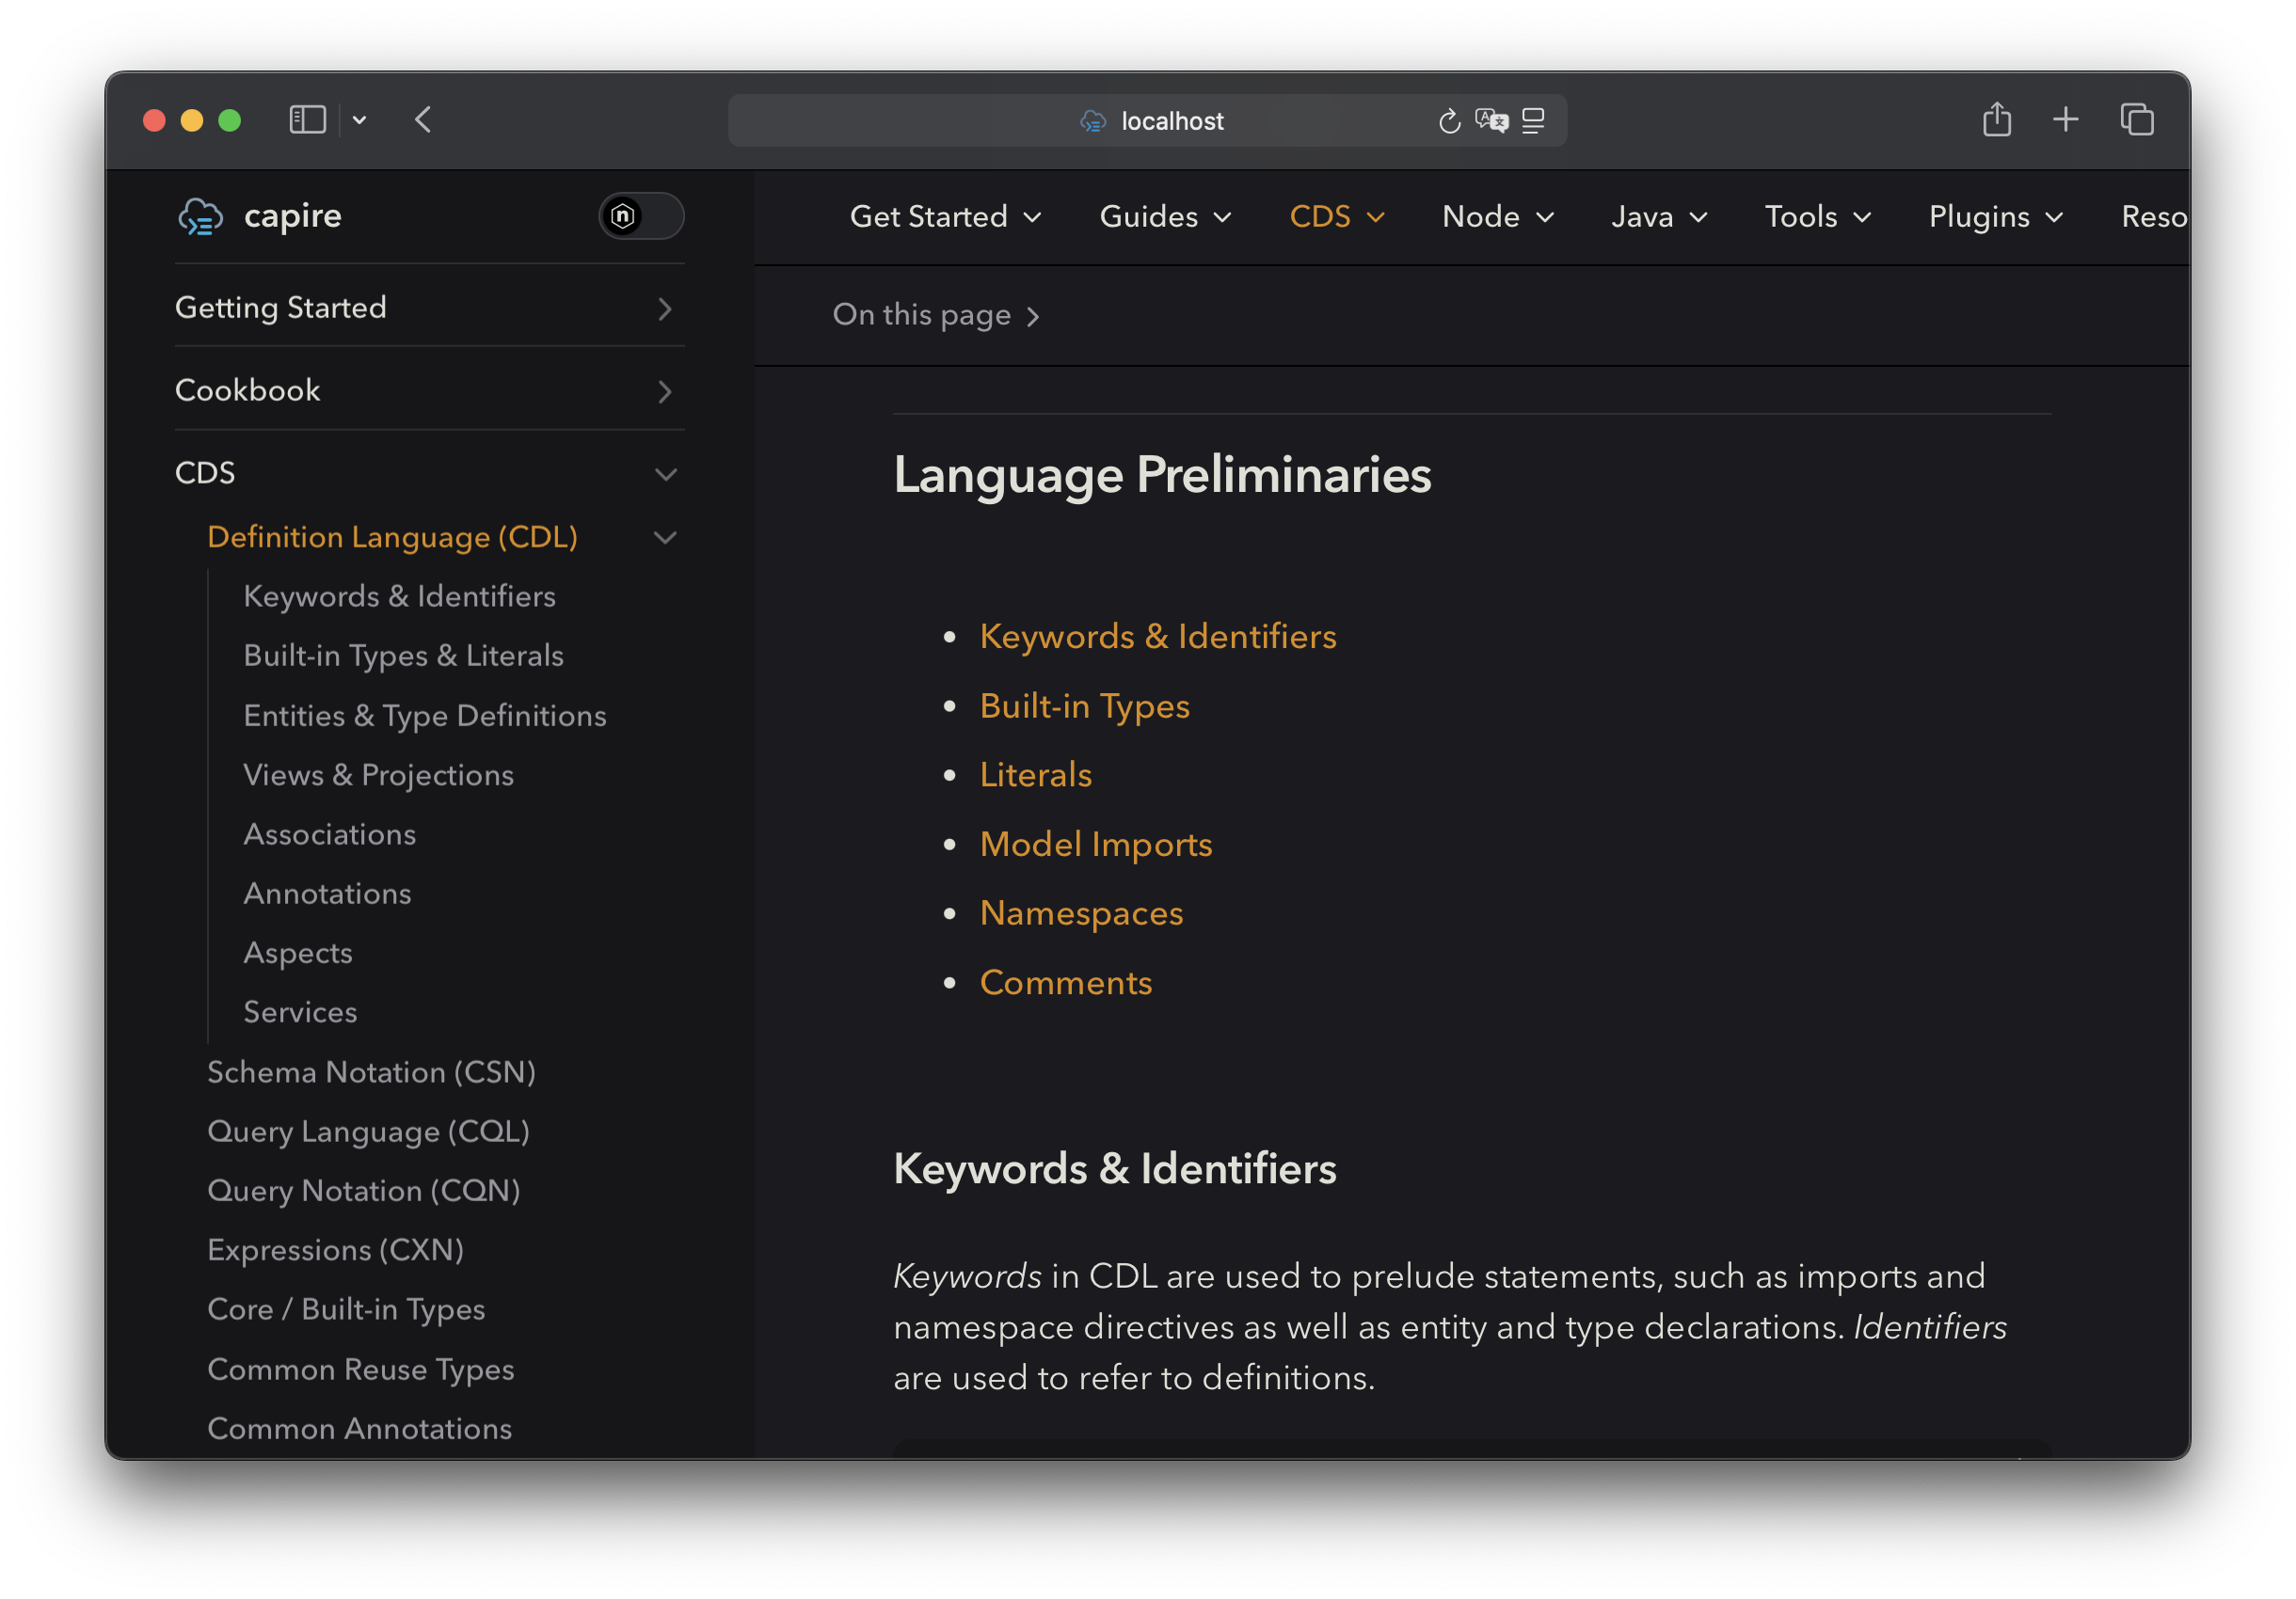The height and width of the screenshot is (1599, 2296).
Task: Click the Keywords & Identifiers section heading
Action: point(1114,1169)
